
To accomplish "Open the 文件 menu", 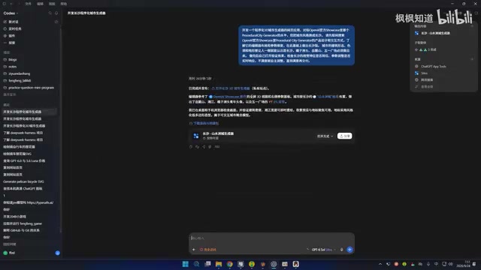I will (29, 4).
